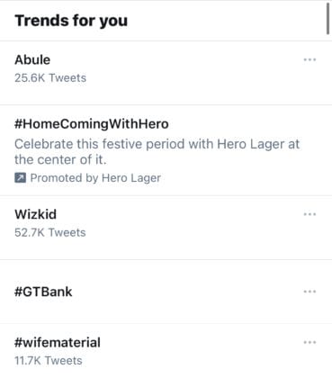Screen dimensions: 332x378
Task: Click the Trends for you heading
Action: click(71, 21)
